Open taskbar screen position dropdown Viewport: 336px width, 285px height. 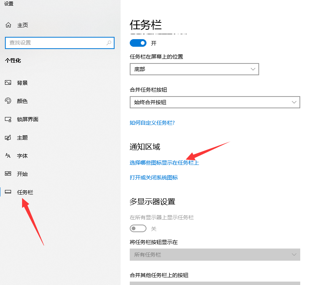[194, 69]
